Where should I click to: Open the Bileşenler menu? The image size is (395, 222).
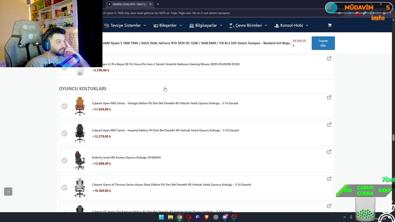(x=168, y=25)
